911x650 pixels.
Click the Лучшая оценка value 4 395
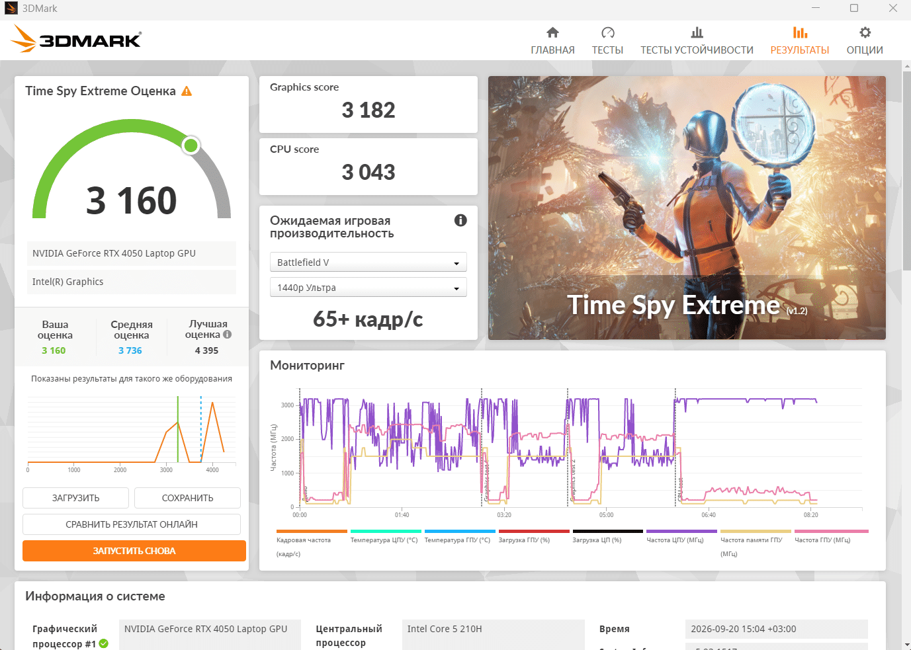[x=206, y=350]
